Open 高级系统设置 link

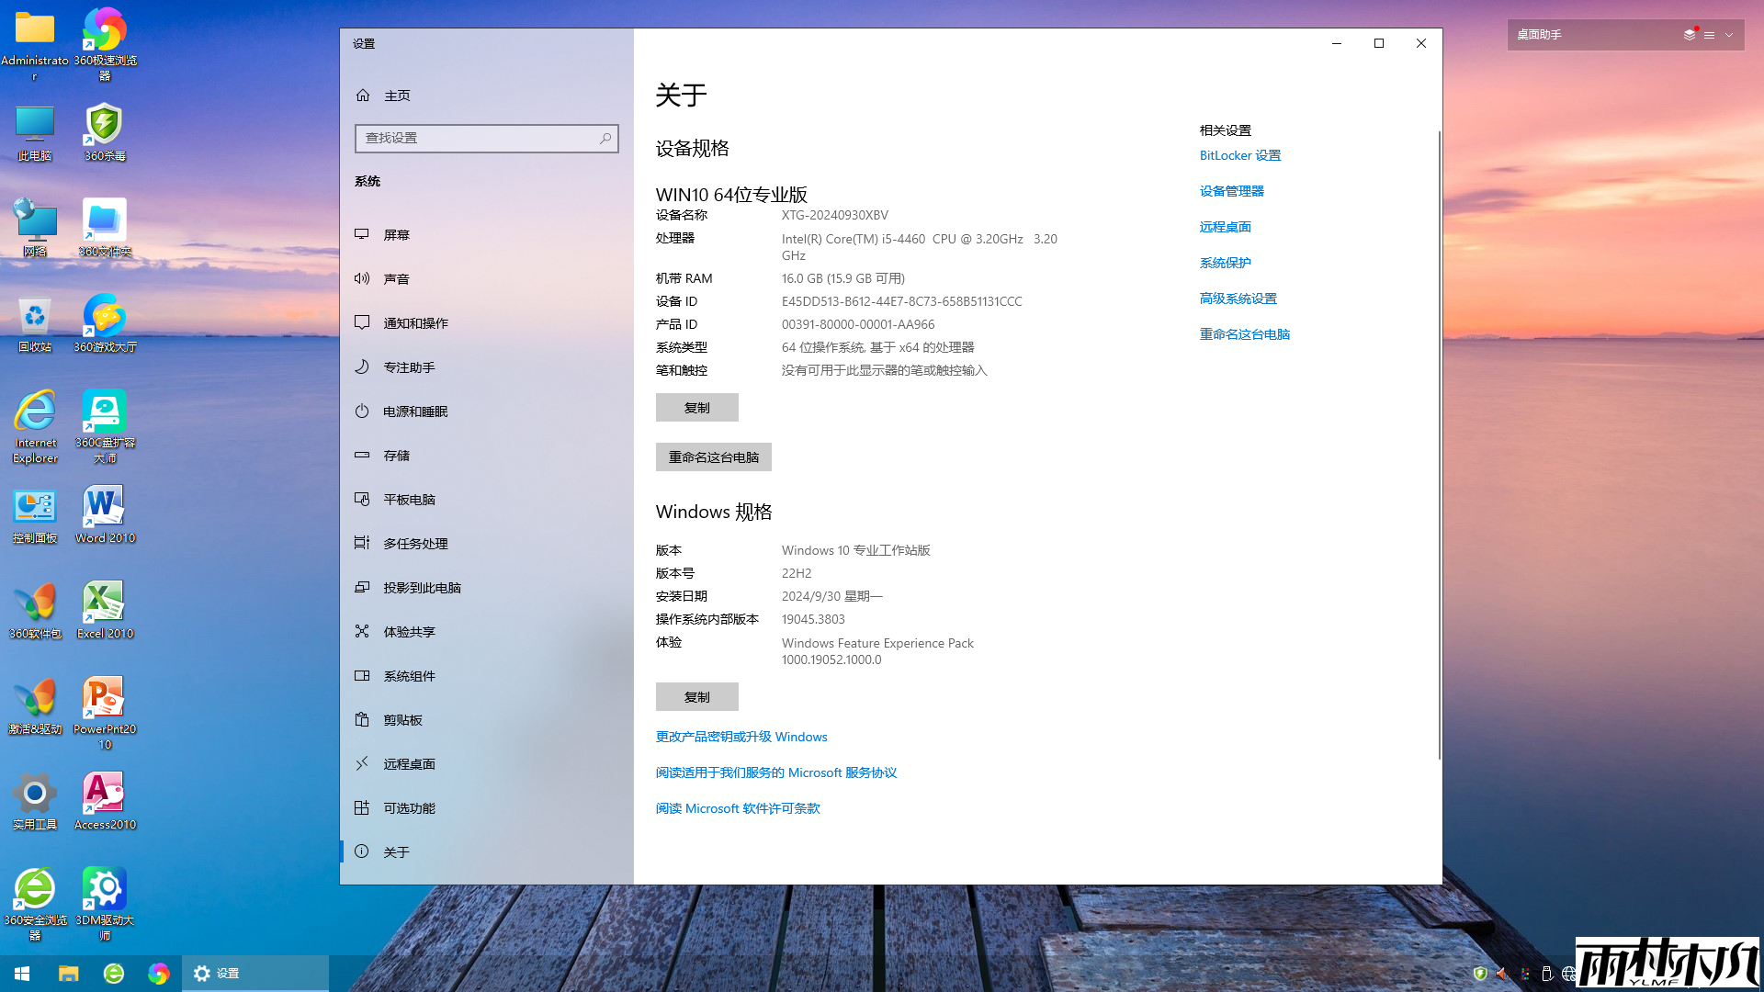coord(1238,299)
